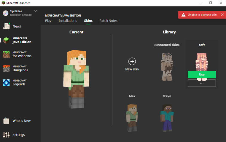Select the Skins tab
Image resolution: width=226 pixels, height=142 pixels.
[88, 21]
